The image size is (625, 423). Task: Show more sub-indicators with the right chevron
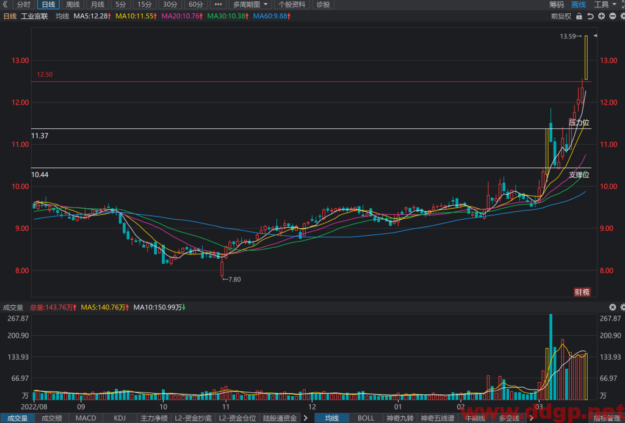[306, 418]
